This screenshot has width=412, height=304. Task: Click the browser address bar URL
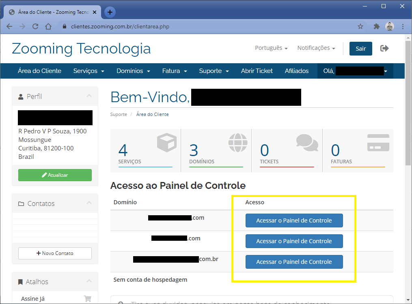coord(120,26)
